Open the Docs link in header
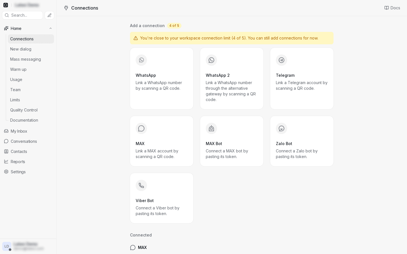The height and width of the screenshot is (254, 407). [x=392, y=8]
